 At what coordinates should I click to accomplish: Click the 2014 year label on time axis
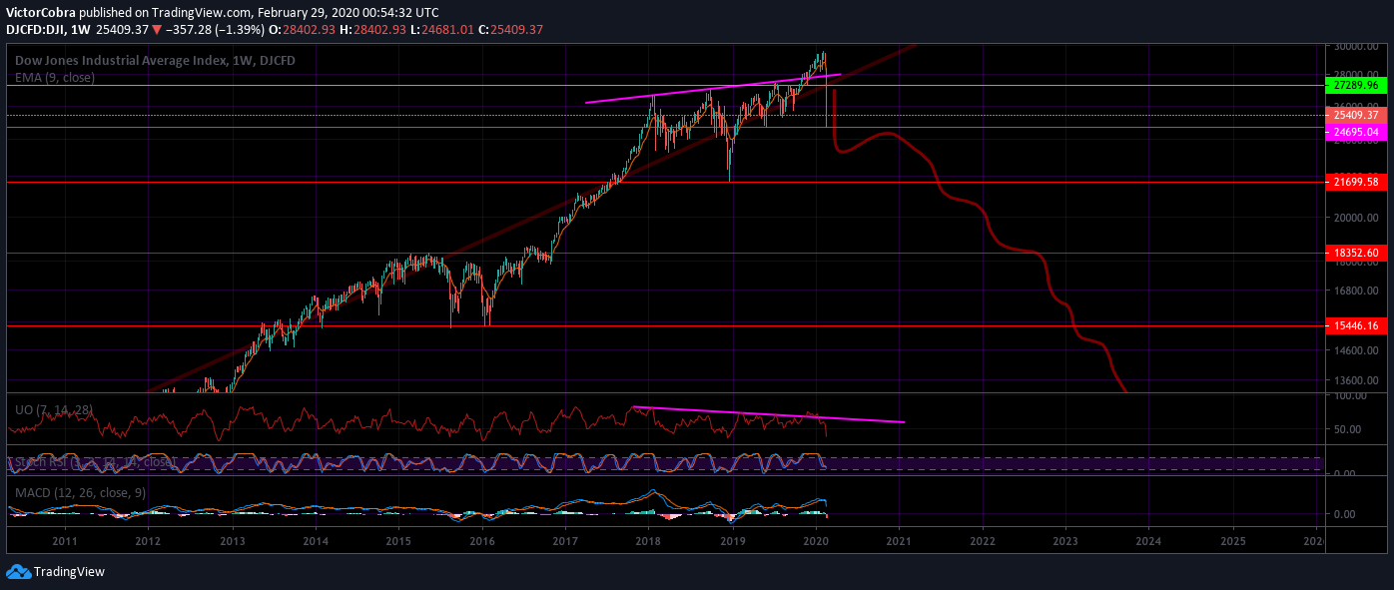click(316, 541)
